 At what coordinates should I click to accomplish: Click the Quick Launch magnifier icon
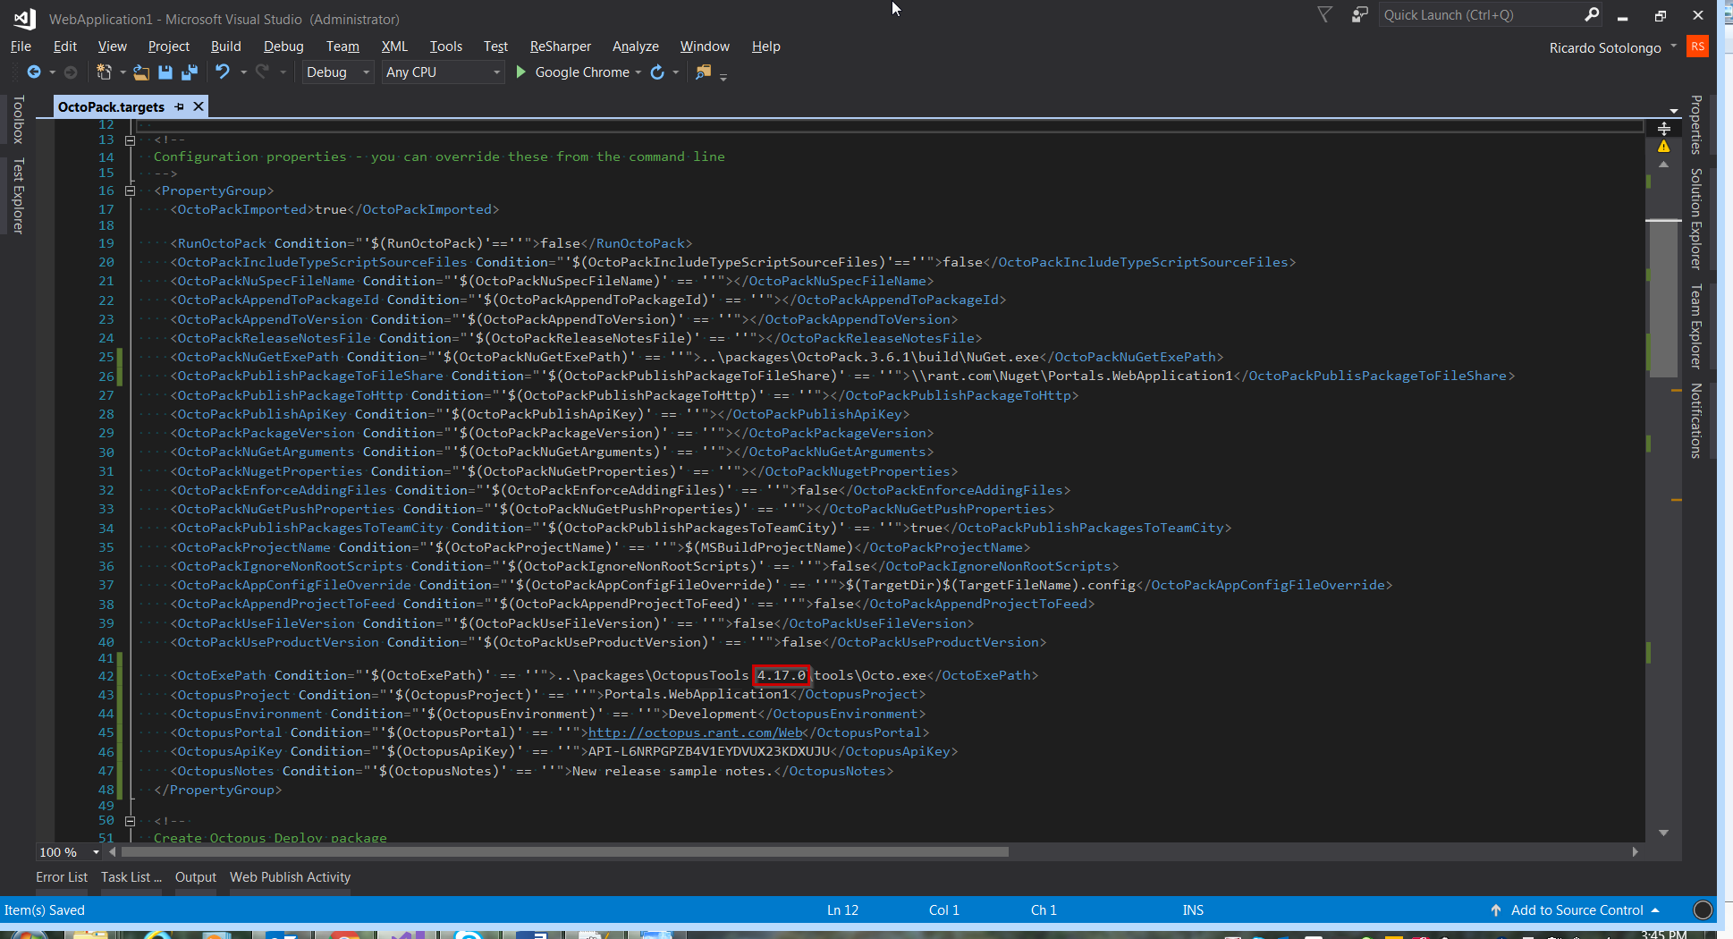[x=1592, y=14]
